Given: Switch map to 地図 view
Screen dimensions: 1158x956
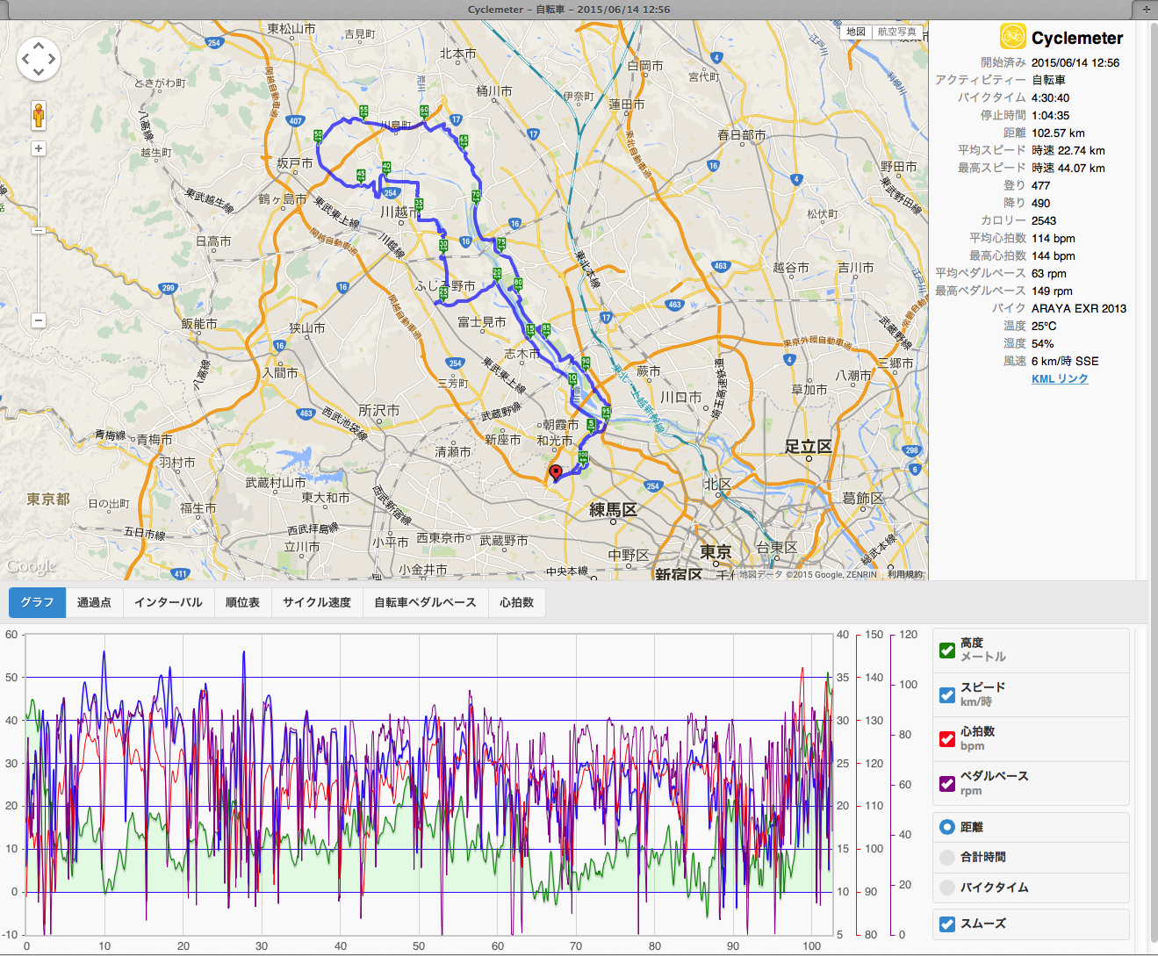Looking at the screenshot, I should click(x=856, y=32).
